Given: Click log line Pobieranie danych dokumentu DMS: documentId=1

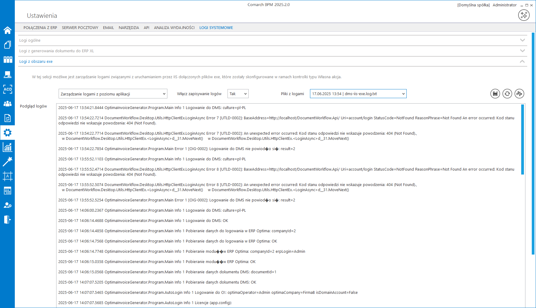Looking at the screenshot, I should (x=167, y=272).
